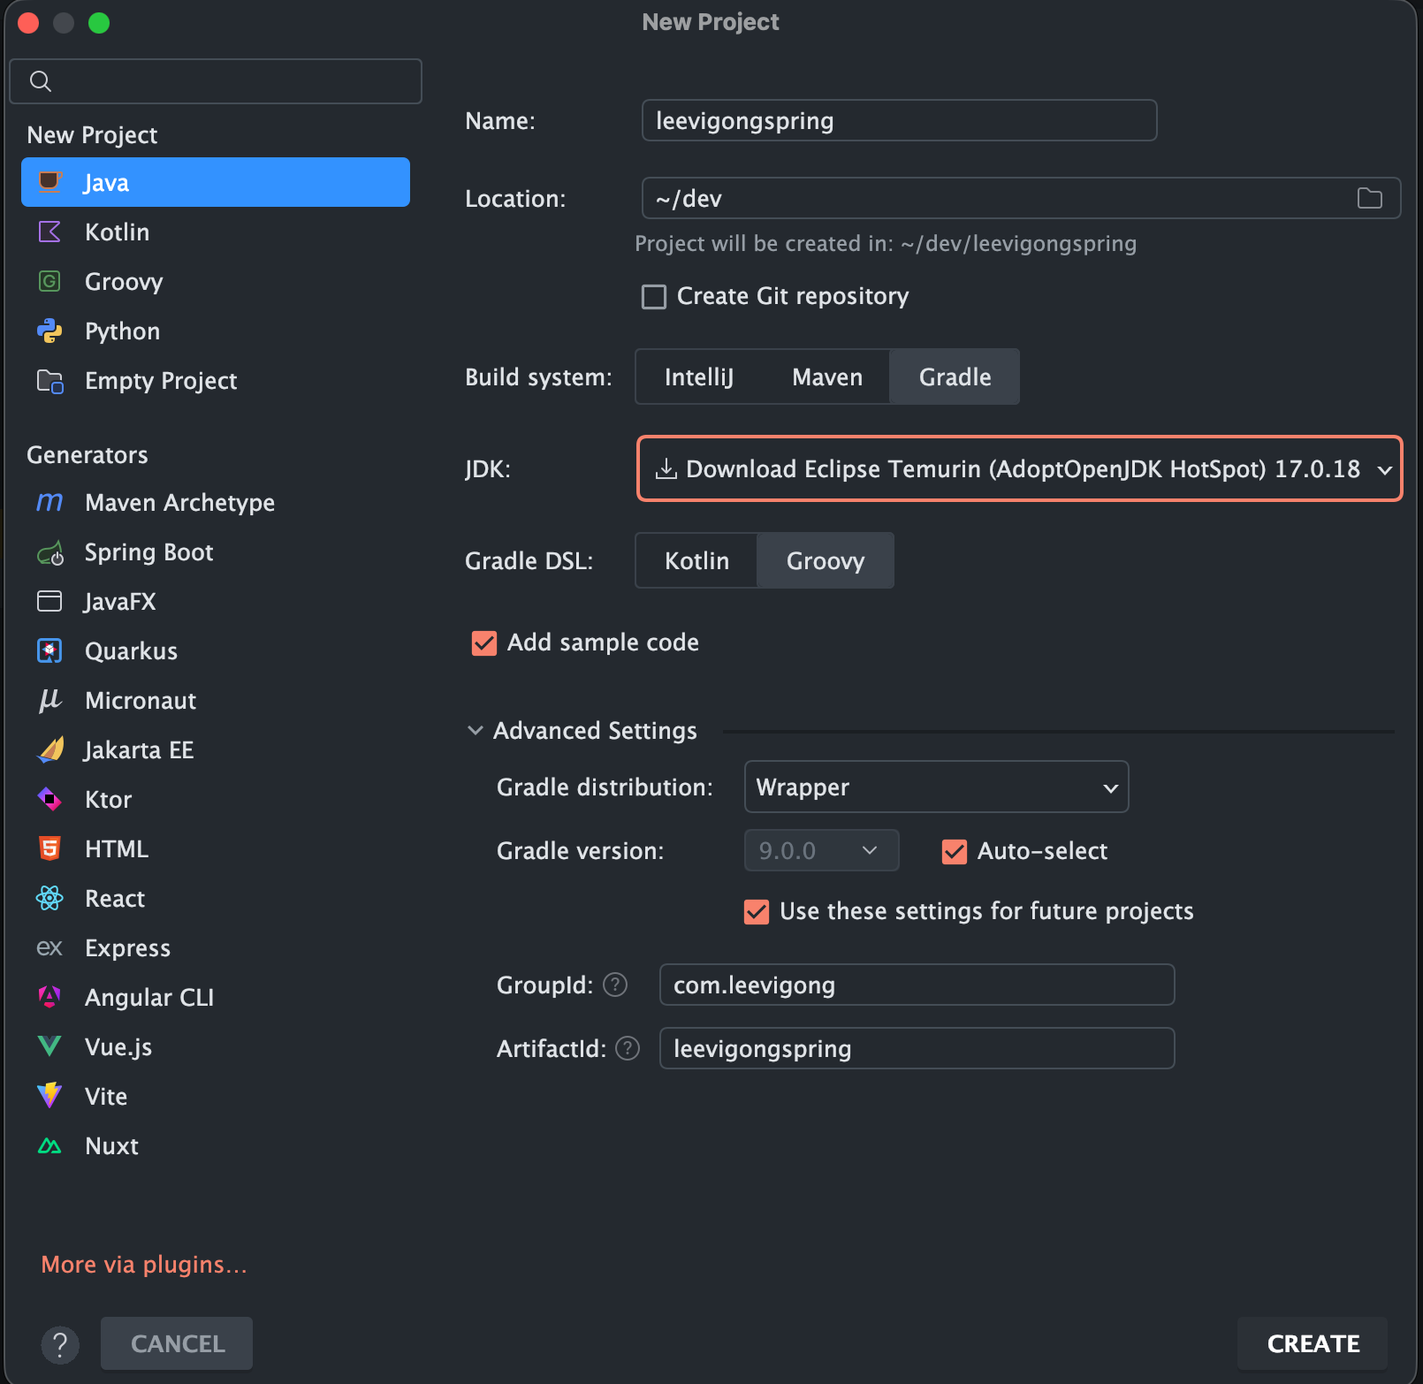Toggle the Gradle version Auto-select checkbox
This screenshot has height=1384, width=1423.
955,852
